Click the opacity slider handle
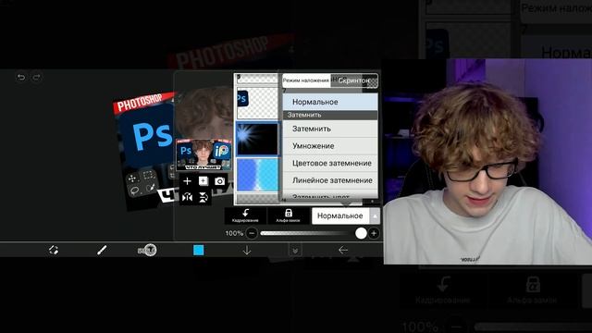Viewport: 592px width, 333px height. [361, 233]
